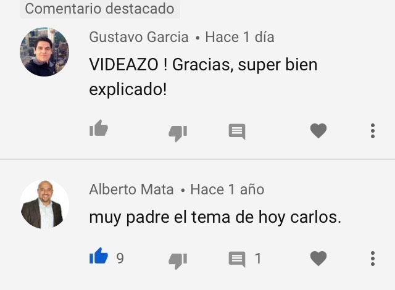This screenshot has height=290, width=395.
Task: View the 1 reply count on Alberto's comment
Action: pos(258,259)
